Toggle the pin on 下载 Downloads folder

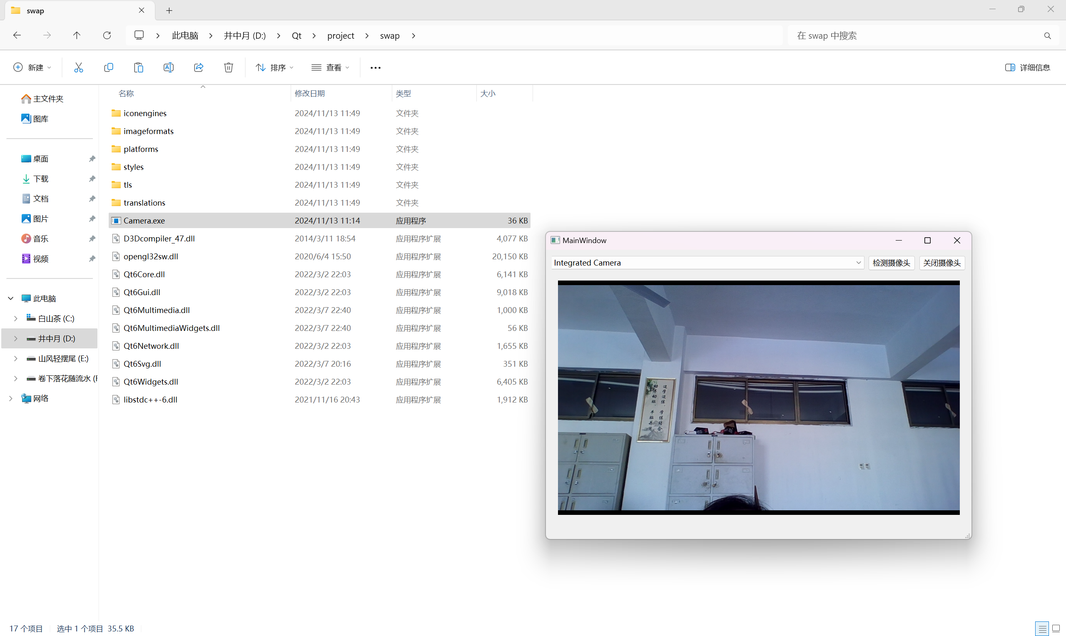click(x=92, y=178)
